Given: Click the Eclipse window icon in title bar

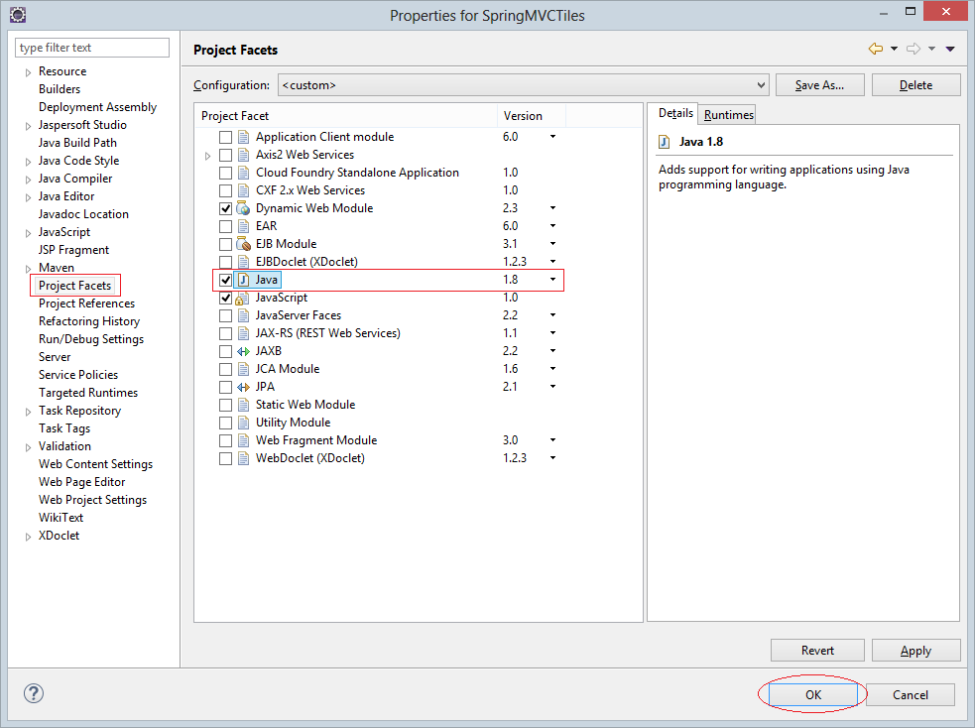Looking at the screenshot, I should (18, 15).
